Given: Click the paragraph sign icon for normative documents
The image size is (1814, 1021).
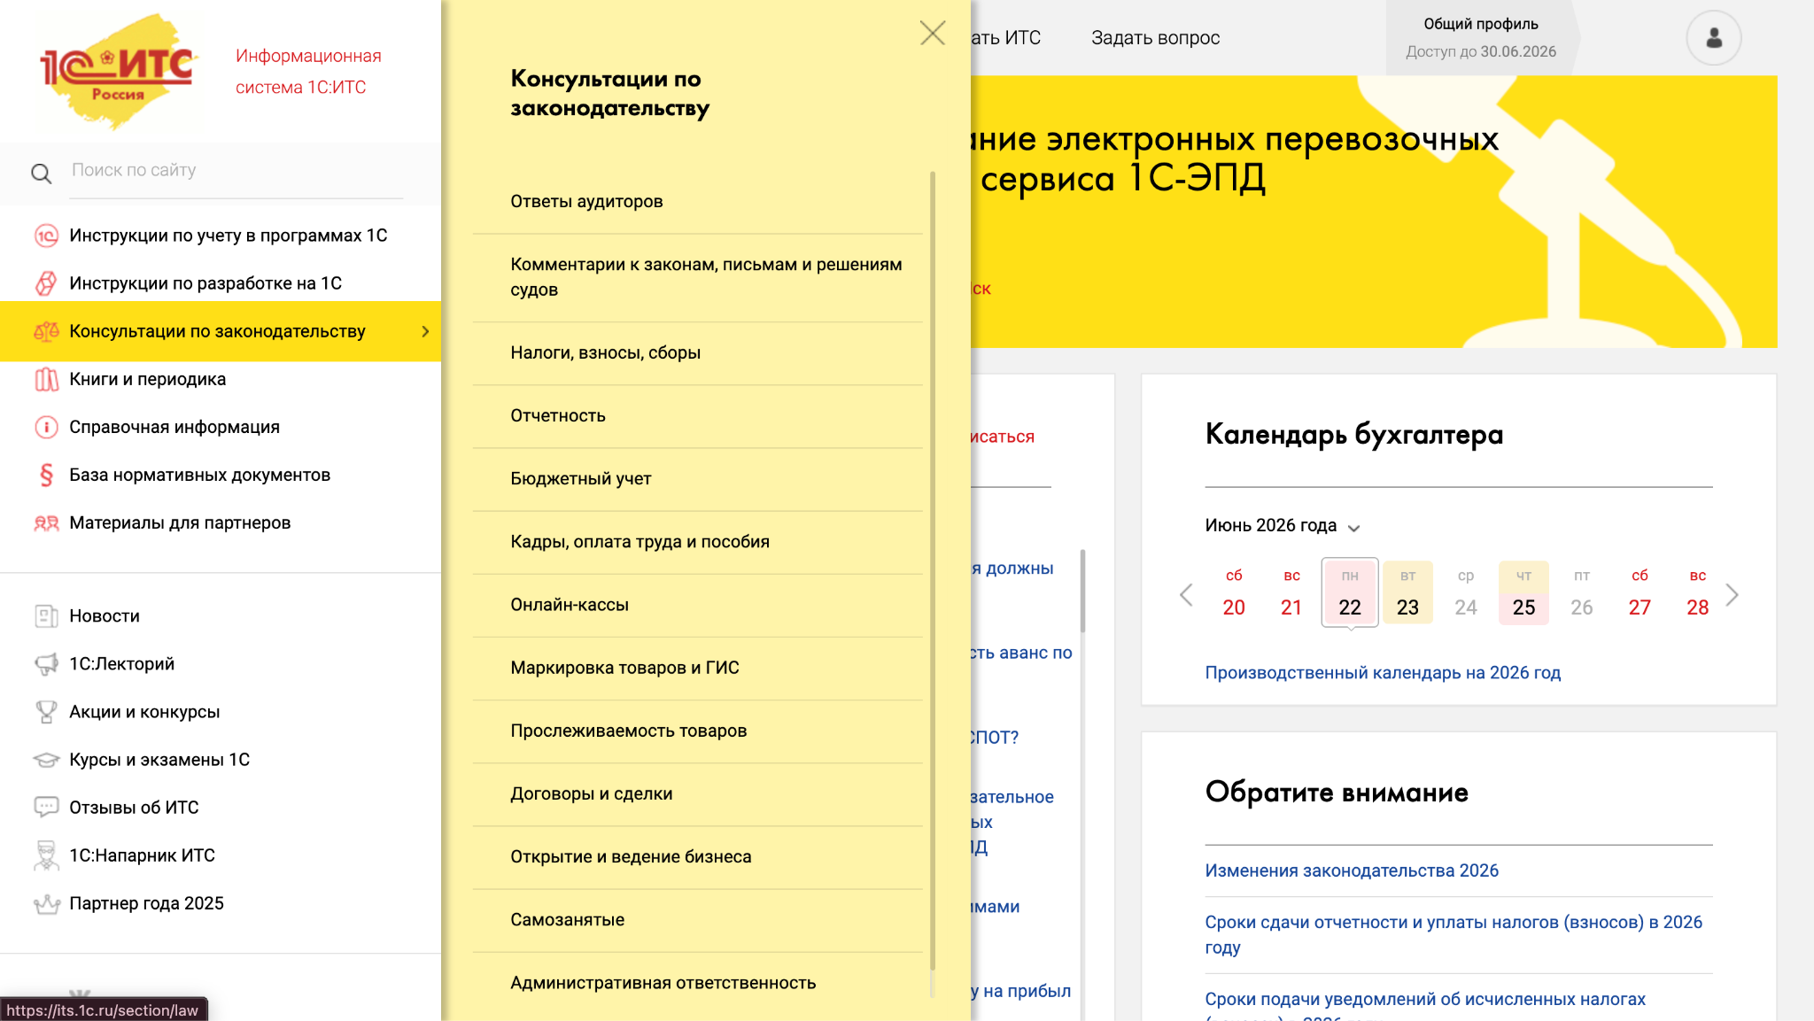Looking at the screenshot, I should (46, 475).
